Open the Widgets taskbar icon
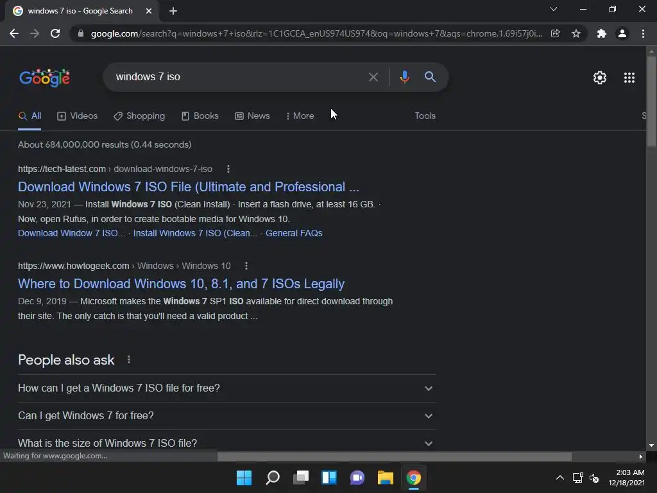This screenshot has width=657, height=493. [x=329, y=478]
